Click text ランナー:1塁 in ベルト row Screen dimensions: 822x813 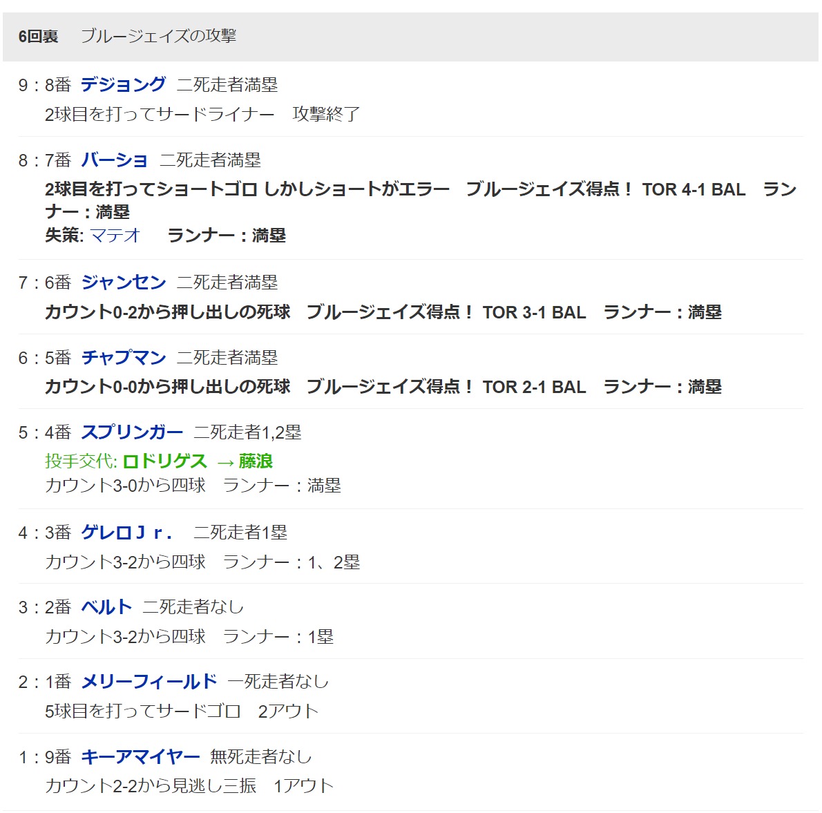click(278, 637)
